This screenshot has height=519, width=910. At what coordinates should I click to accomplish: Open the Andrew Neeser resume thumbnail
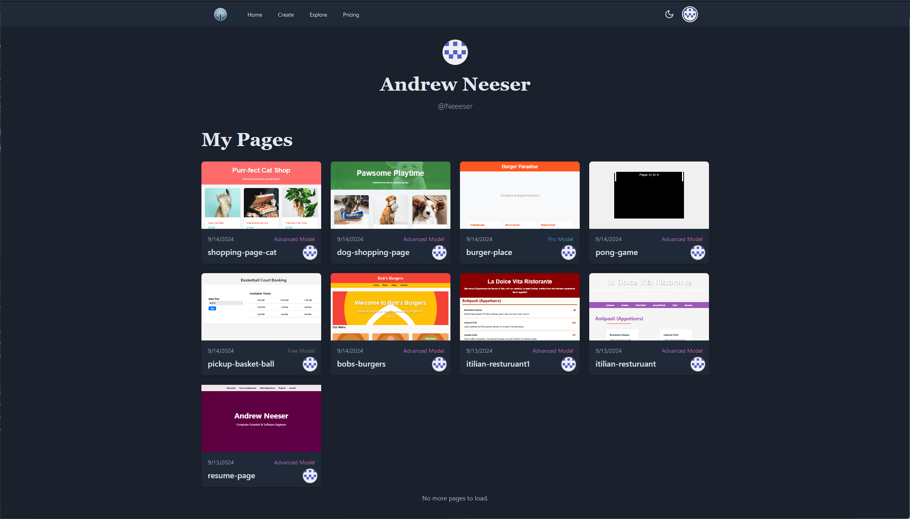[261, 418]
